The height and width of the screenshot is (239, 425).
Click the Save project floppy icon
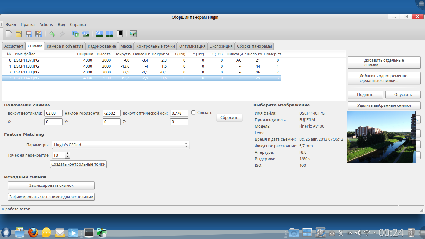point(29,34)
